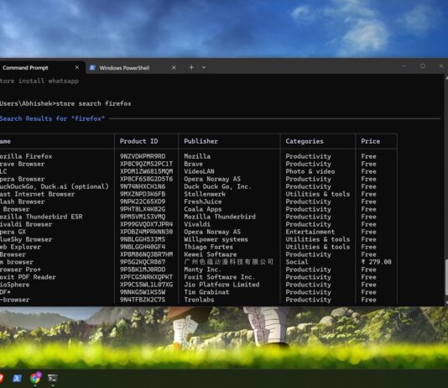Maximize the terminal window
Image resolution: width=448 pixels, height=388 pixels.
[423, 66]
